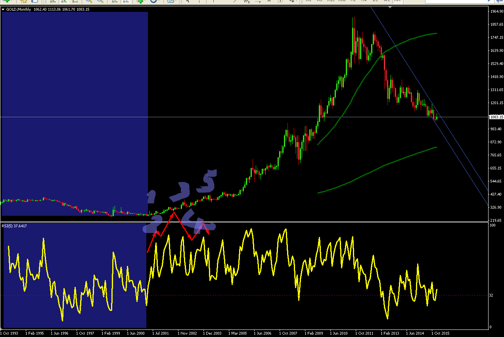This screenshot has width=504, height=337.
Task: Click time axis label 1 Dec 2003
Action: pyautogui.click(x=213, y=333)
